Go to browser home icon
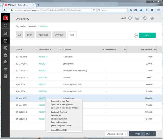 click(x=147, y=10)
